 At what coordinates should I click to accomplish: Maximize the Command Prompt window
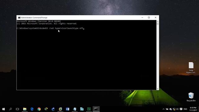click(x=149, y=17)
